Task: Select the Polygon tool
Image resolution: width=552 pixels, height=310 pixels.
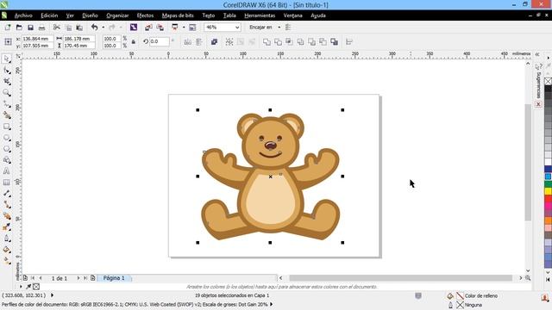Action: (x=7, y=149)
